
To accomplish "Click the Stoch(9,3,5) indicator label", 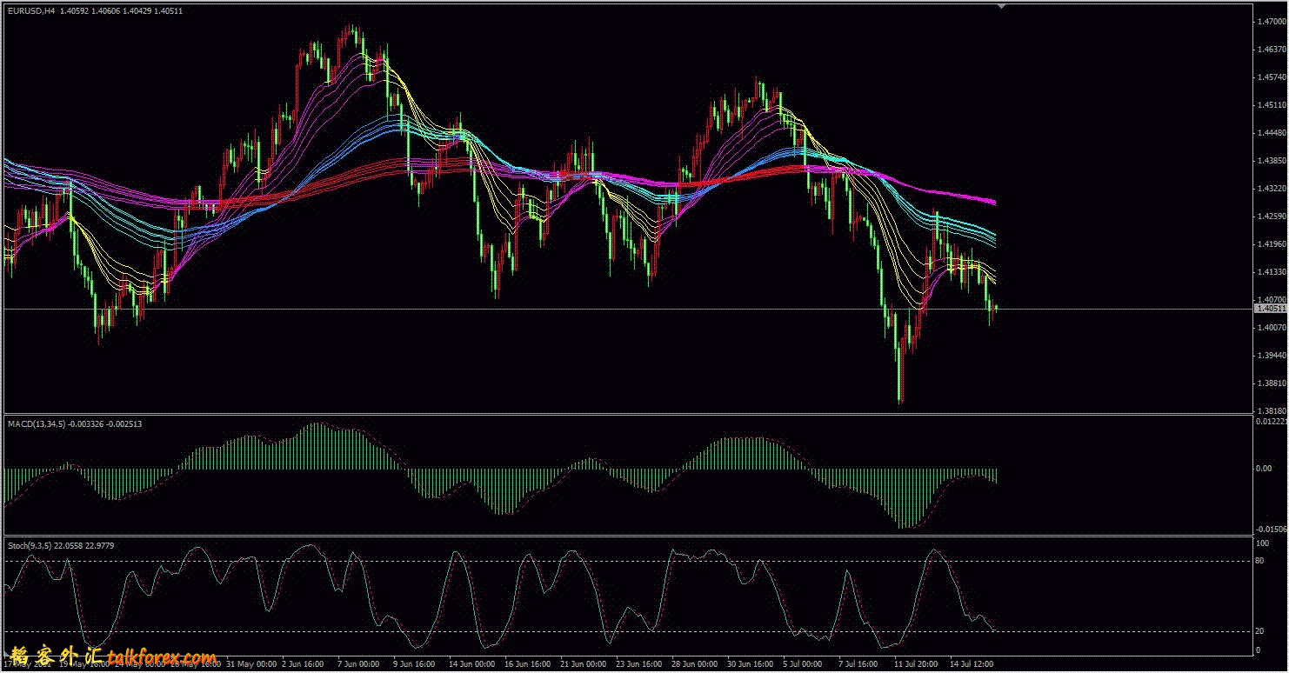I will [29, 545].
